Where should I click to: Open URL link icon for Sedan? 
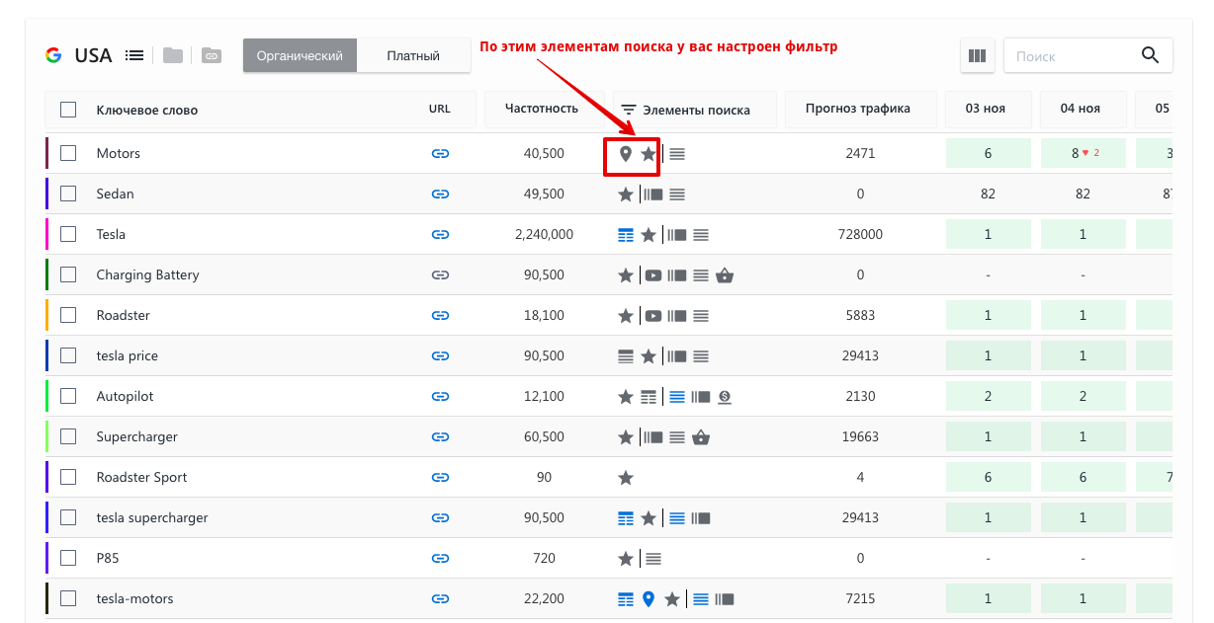441,194
